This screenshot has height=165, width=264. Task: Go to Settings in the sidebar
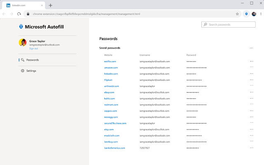[31, 71]
